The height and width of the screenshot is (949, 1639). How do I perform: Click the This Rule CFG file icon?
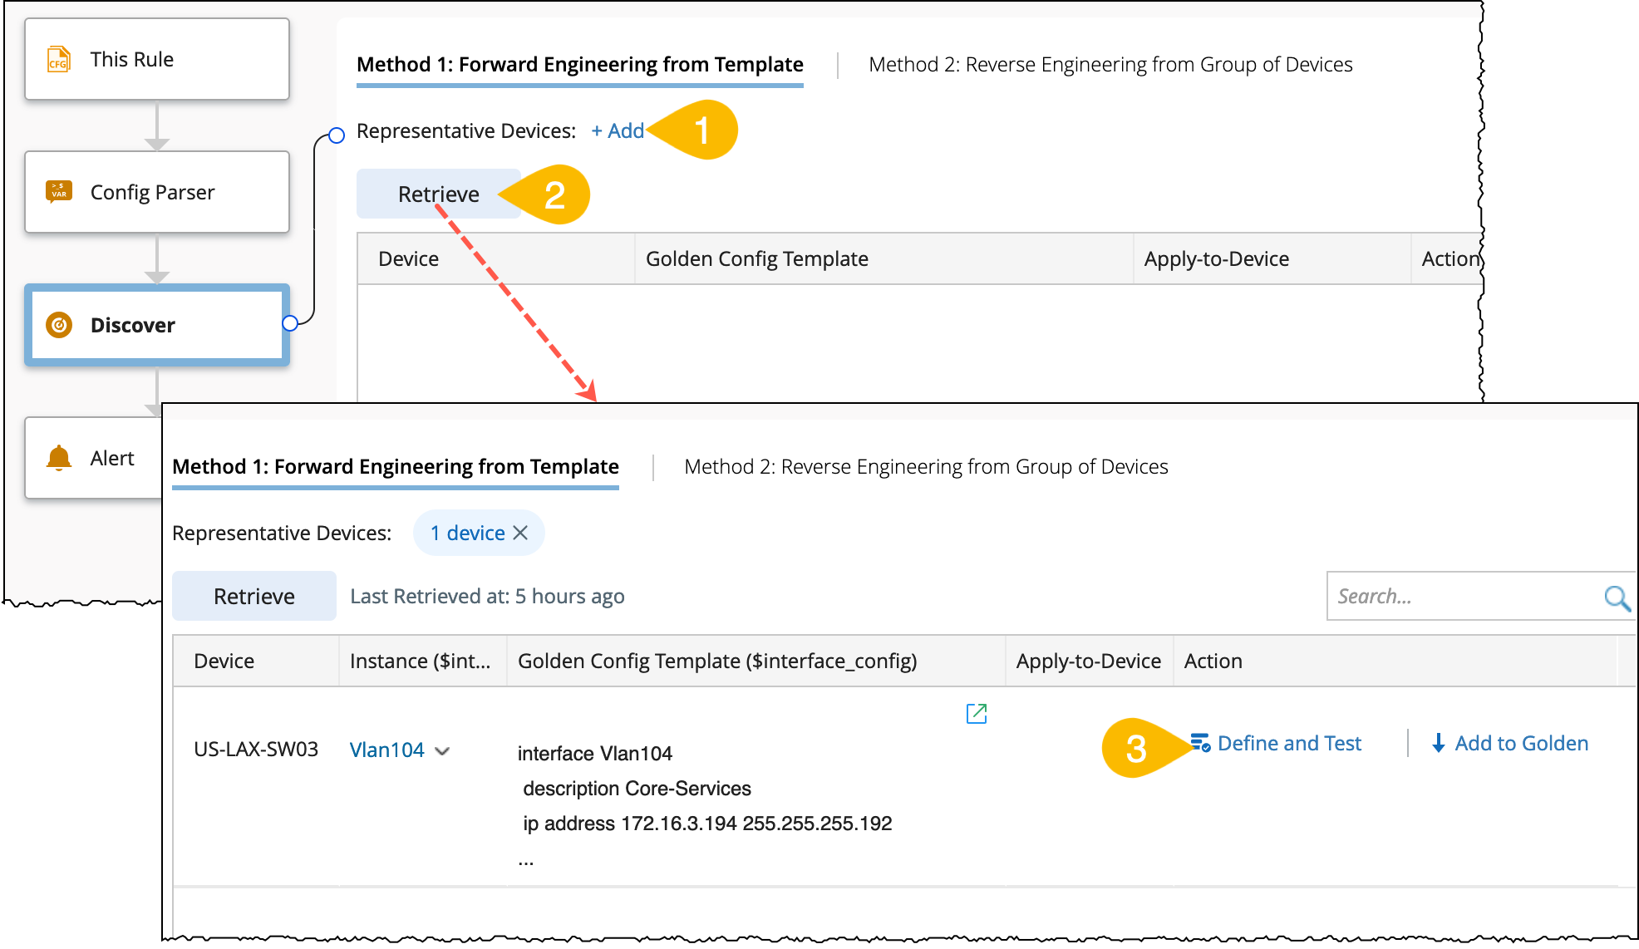tap(58, 60)
